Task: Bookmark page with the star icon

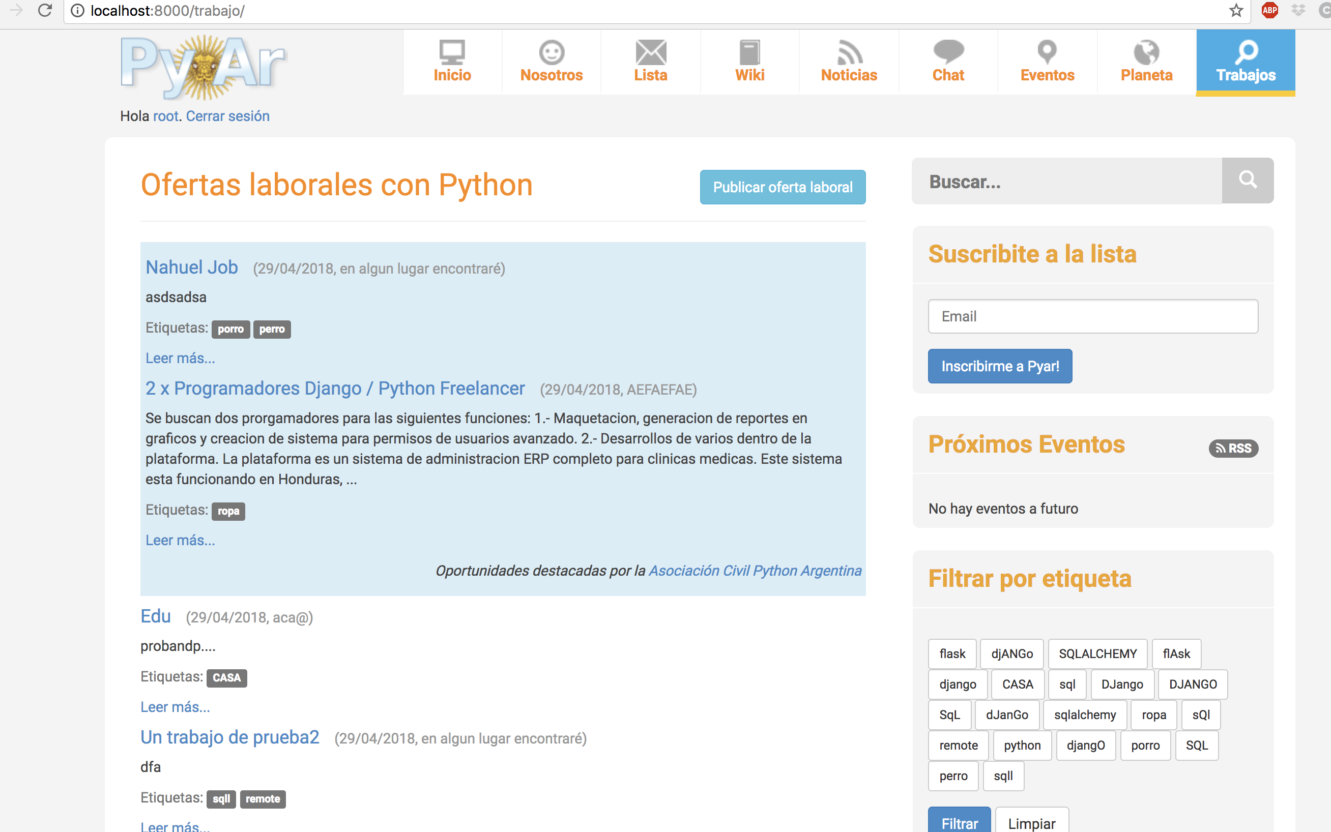Action: 1236,11
